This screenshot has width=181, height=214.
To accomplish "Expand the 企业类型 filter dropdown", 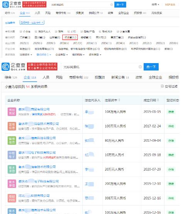I will (x=62, y=55).
